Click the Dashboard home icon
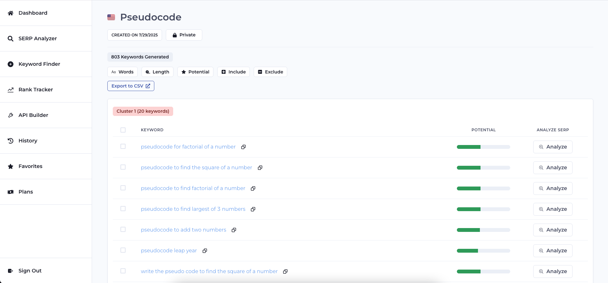 pyautogui.click(x=11, y=13)
